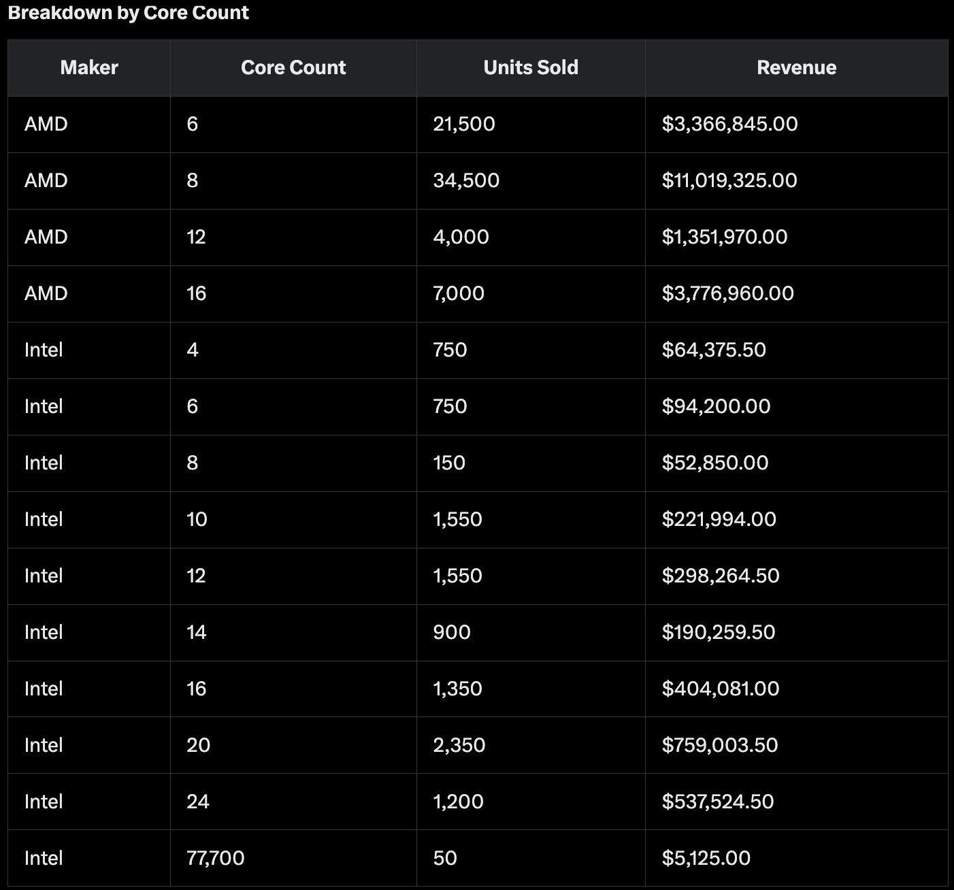Viewport: 954px width, 890px height.
Task: Select the $94,200.00 revenue cell
Action: pos(716,406)
